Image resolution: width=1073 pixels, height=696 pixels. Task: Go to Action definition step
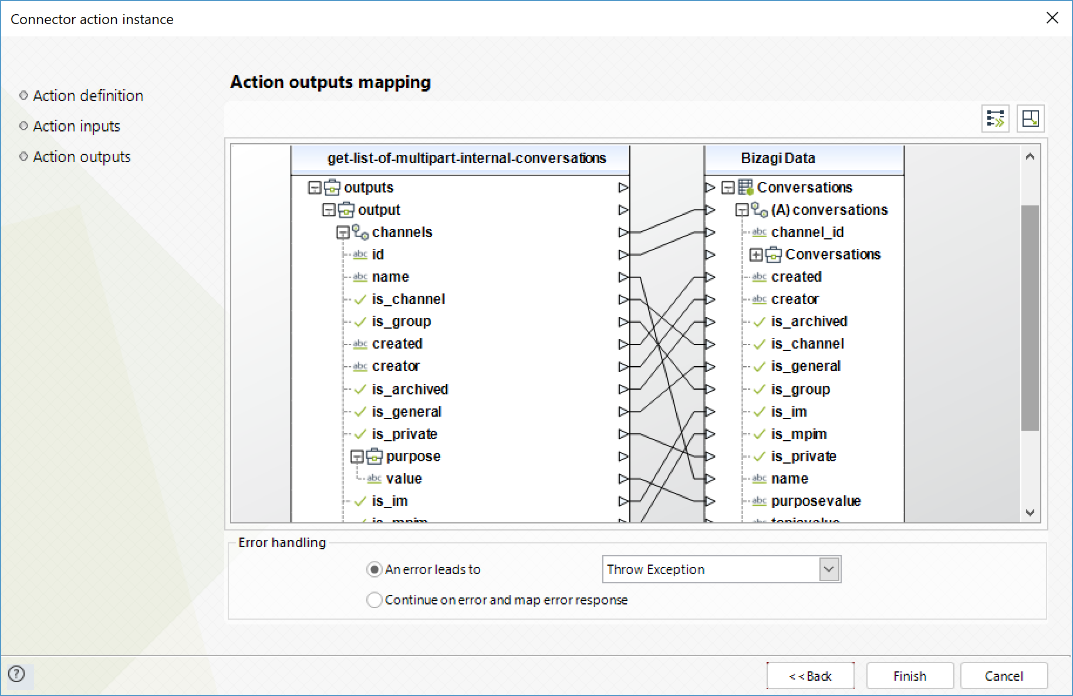click(88, 96)
